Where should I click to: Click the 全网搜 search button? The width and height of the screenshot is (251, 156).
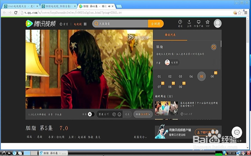(x=156, y=24)
